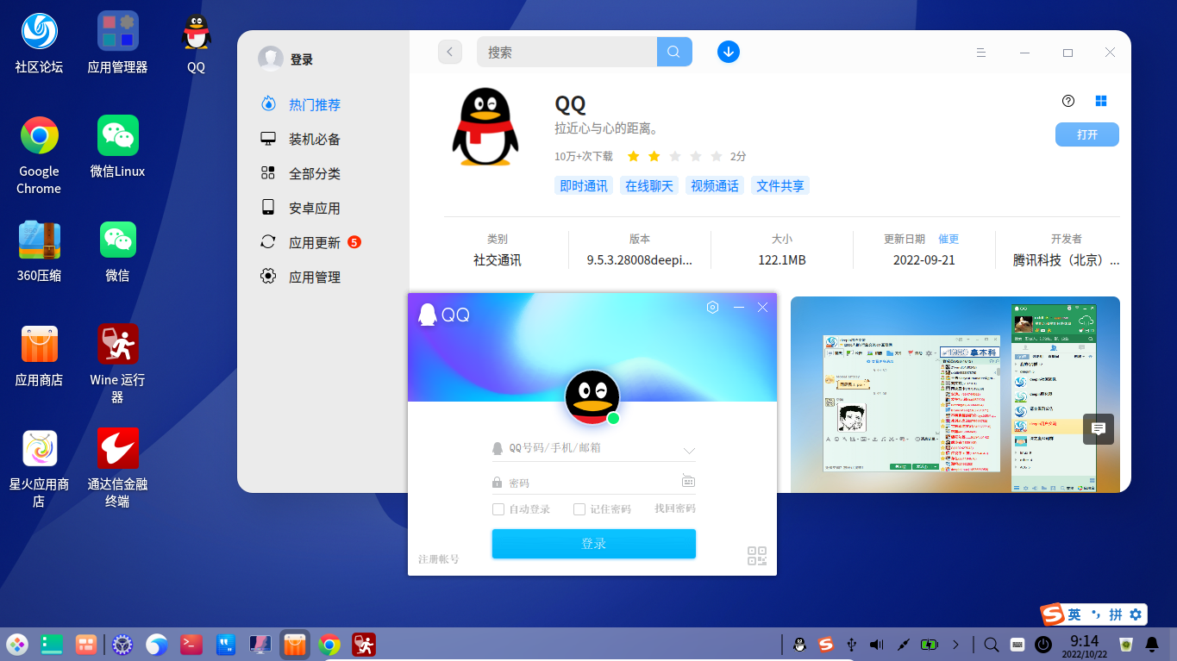
Task: Click the on-screen keyboard icon in password field
Action: coord(688,480)
